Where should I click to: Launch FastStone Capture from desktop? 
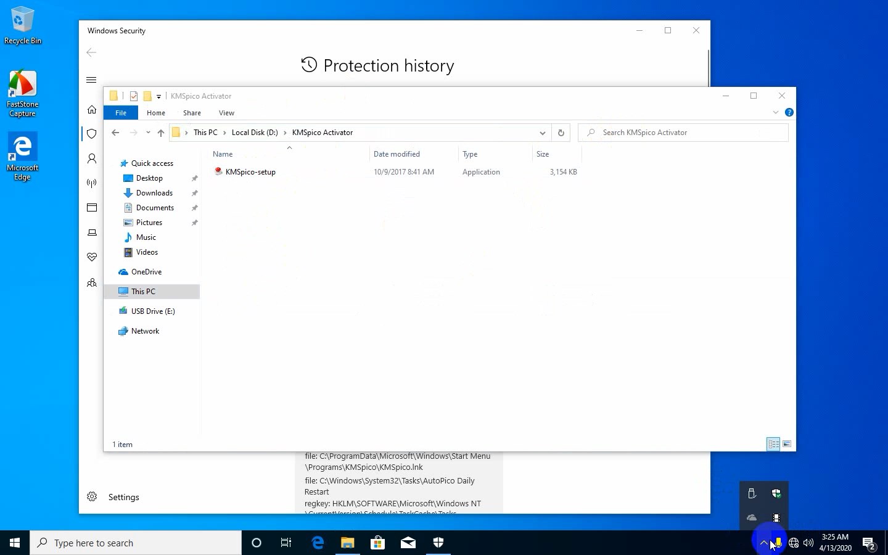tap(23, 94)
